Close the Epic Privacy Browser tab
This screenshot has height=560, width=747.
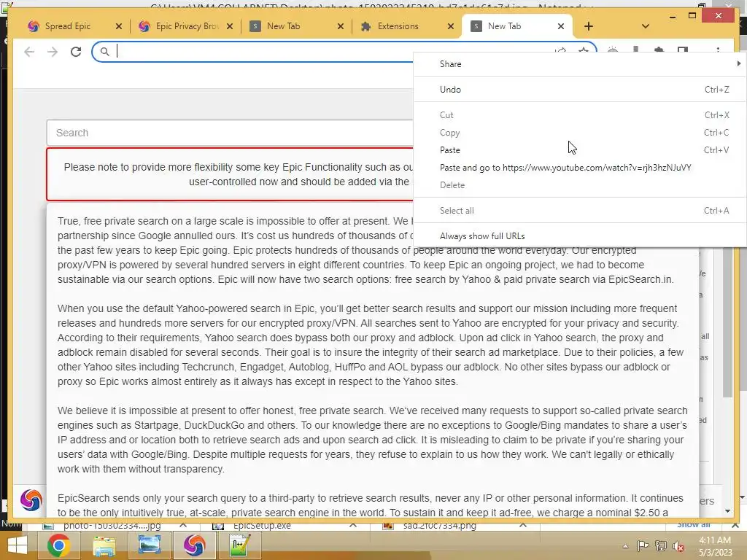click(230, 26)
